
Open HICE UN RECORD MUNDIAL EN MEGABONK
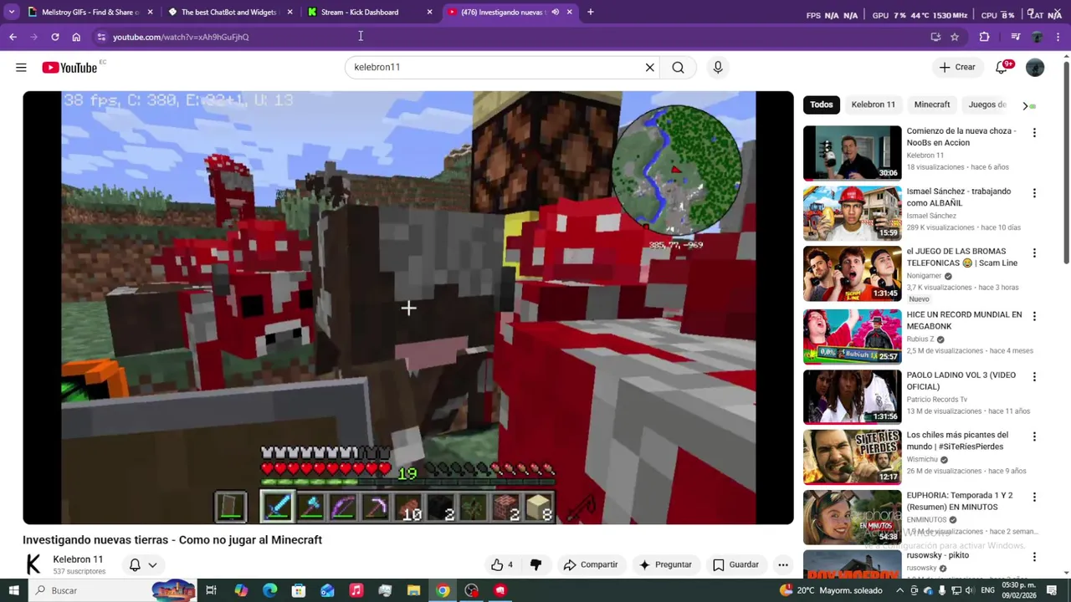click(964, 320)
